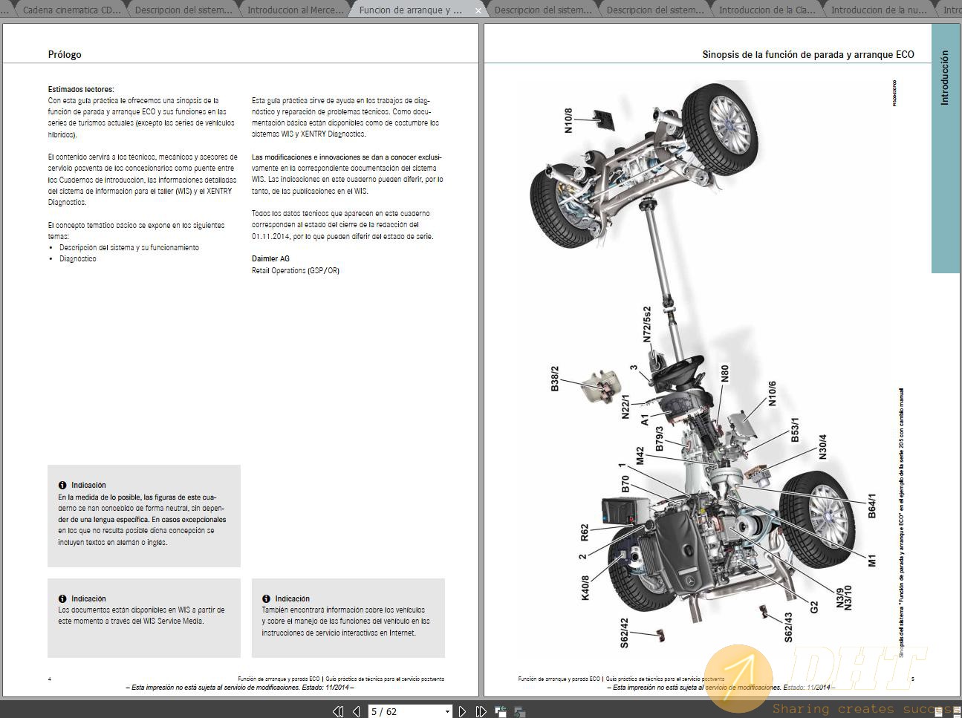Close the Funcion de arranque tab

pyautogui.click(x=478, y=10)
